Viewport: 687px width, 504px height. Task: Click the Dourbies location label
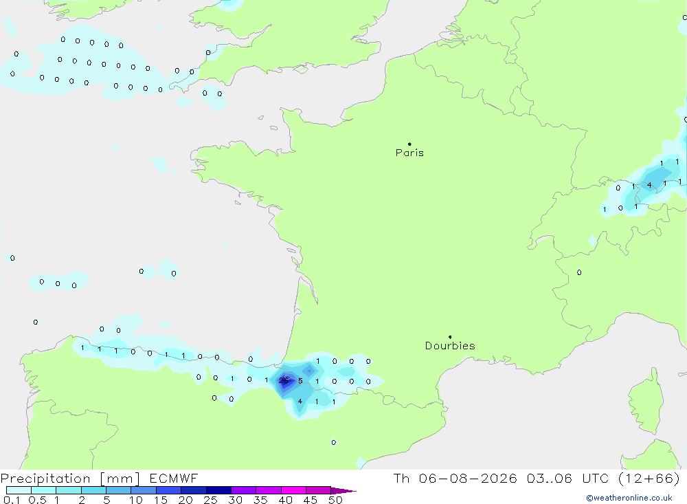(x=450, y=346)
